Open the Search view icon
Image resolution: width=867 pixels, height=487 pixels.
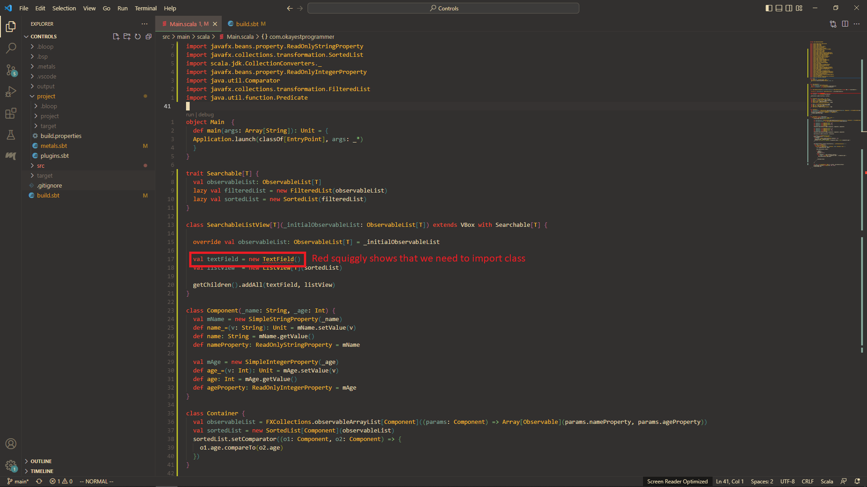point(11,48)
